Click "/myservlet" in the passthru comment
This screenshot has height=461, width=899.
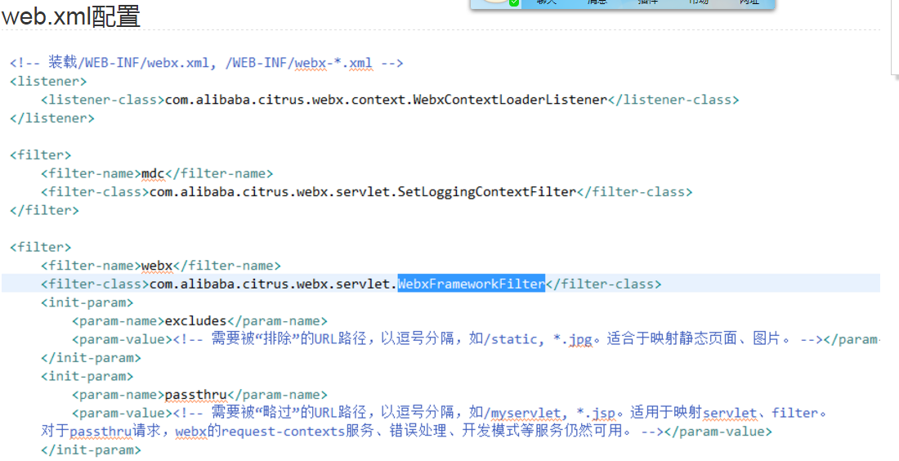pos(523,413)
